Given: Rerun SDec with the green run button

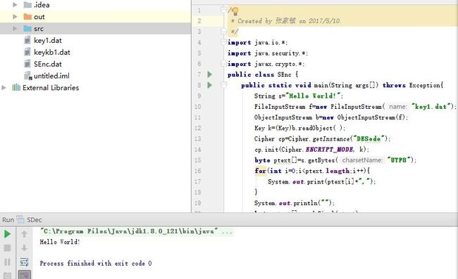Looking at the screenshot, I should coord(7,234).
